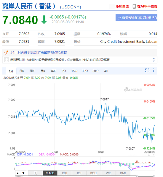Select the BOLL indicator button
The image size is (163, 177).
(x=94, y=173)
